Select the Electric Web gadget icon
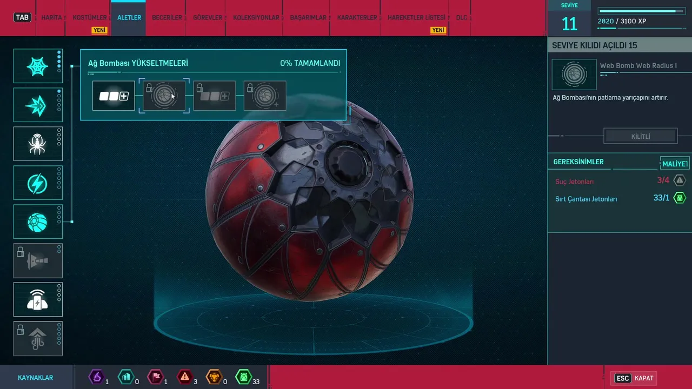The image size is (692, 389). [x=38, y=183]
